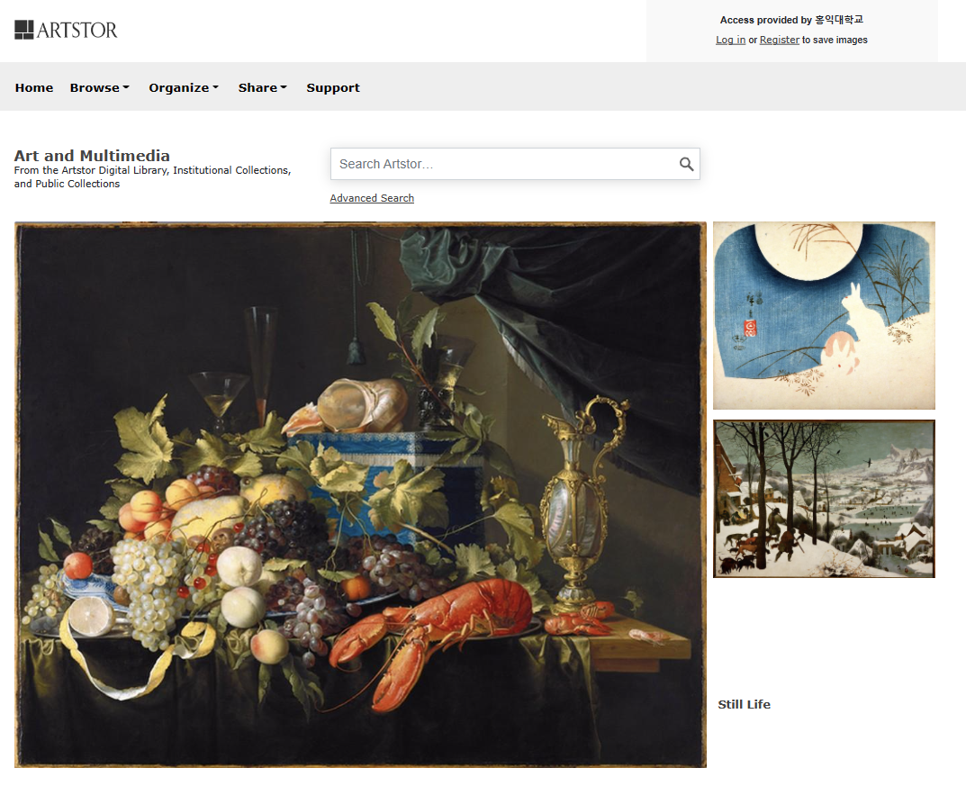Viewport: 966px width, 786px height.
Task: Click the Share dropdown arrow
Action: tap(284, 87)
